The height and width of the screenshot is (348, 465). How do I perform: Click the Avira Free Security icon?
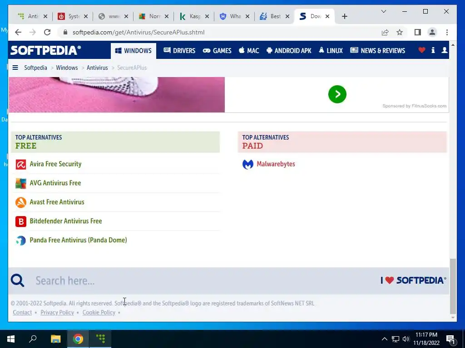pos(21,164)
